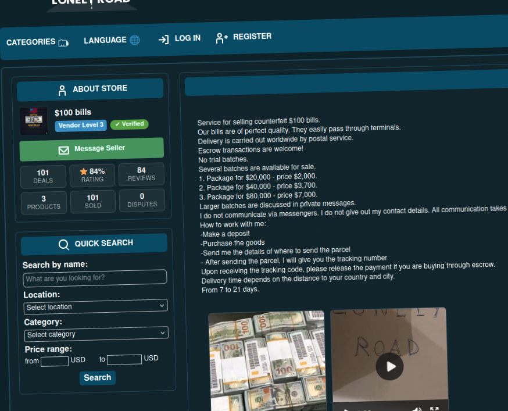
Task: Focus the Search by name field
Action: pyautogui.click(x=95, y=278)
